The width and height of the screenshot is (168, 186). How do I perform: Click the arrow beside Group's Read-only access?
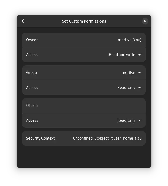click(140, 88)
